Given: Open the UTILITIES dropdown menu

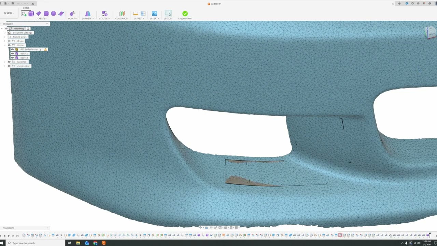Looking at the screenshot, I should tap(104, 18).
